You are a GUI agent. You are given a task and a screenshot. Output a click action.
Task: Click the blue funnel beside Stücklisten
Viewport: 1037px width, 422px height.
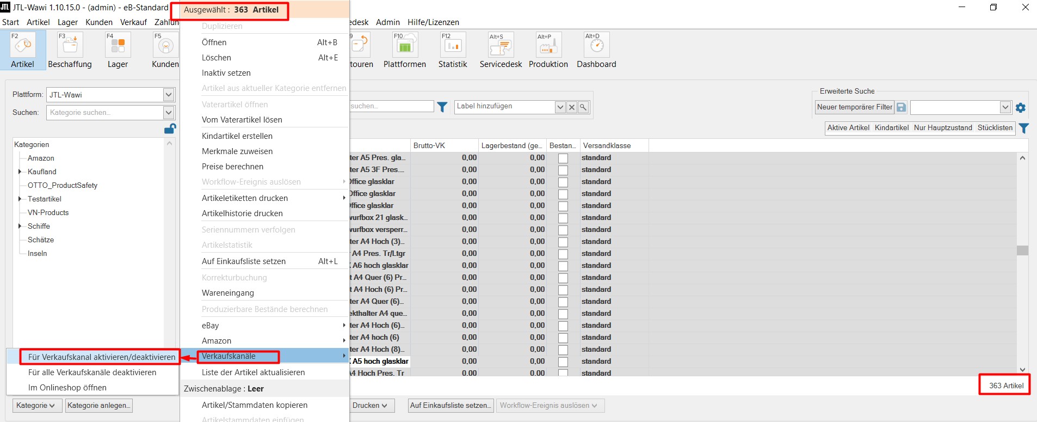point(1024,129)
